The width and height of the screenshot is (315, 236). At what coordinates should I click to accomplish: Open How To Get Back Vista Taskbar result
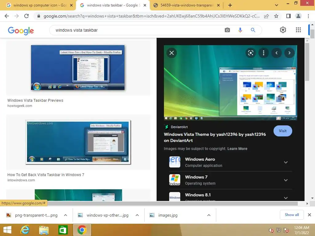[46, 175]
